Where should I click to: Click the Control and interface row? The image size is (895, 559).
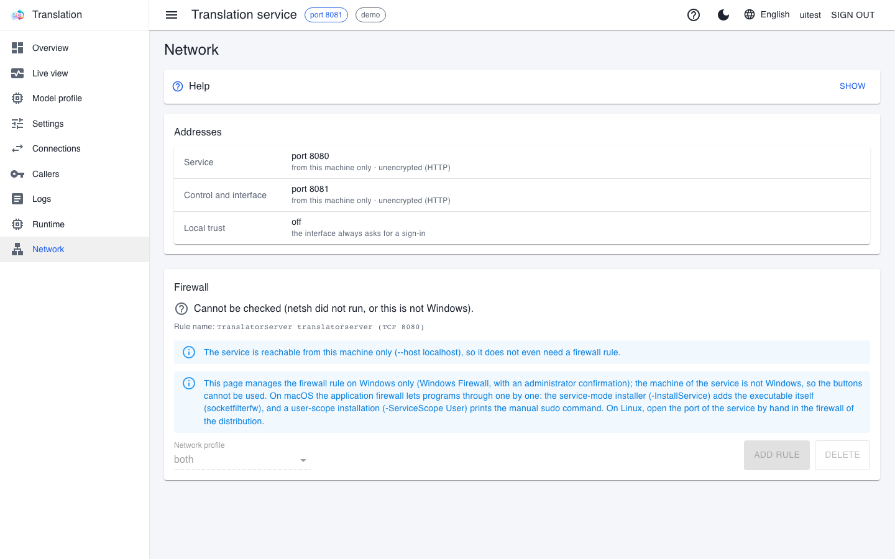[x=522, y=195]
